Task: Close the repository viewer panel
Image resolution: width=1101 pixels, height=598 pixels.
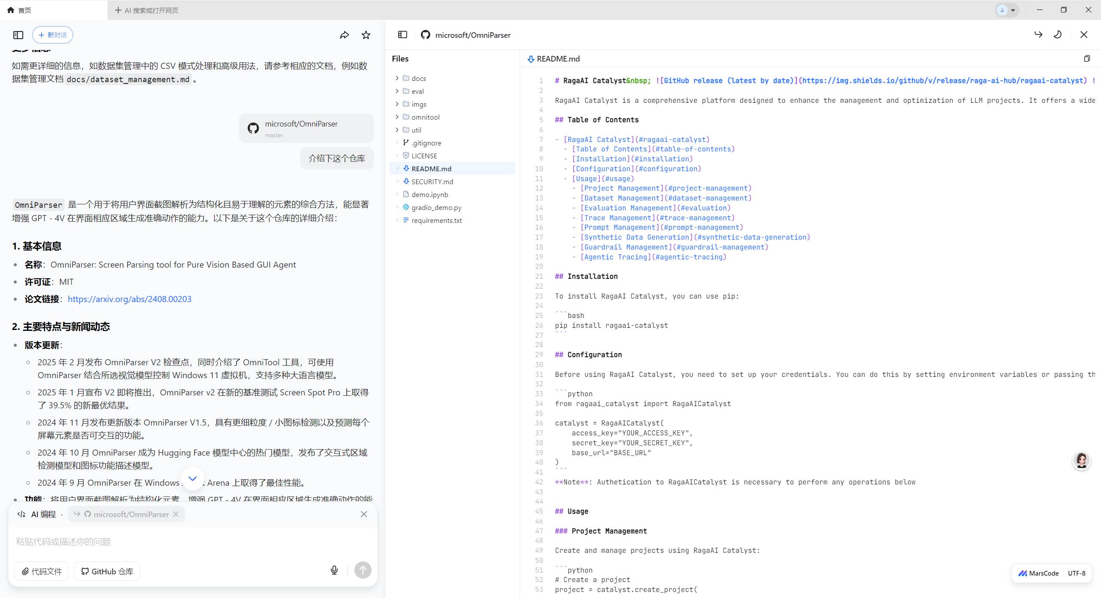Action: tap(1084, 35)
